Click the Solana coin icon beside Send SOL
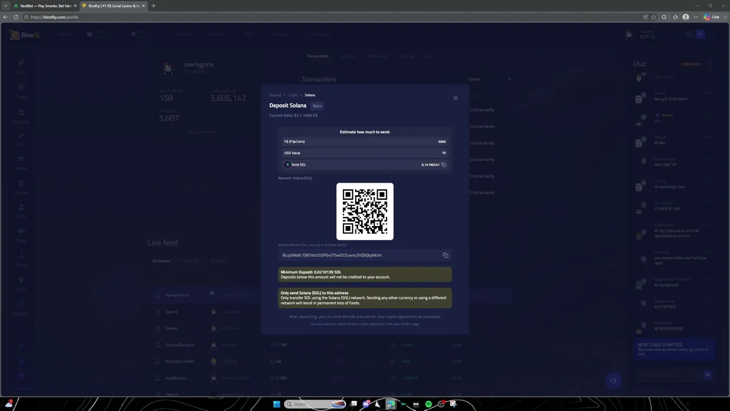The width and height of the screenshot is (730, 411). tap(287, 164)
